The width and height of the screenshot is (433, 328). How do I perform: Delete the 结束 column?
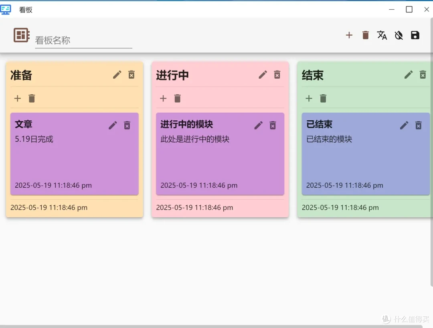[423, 75]
